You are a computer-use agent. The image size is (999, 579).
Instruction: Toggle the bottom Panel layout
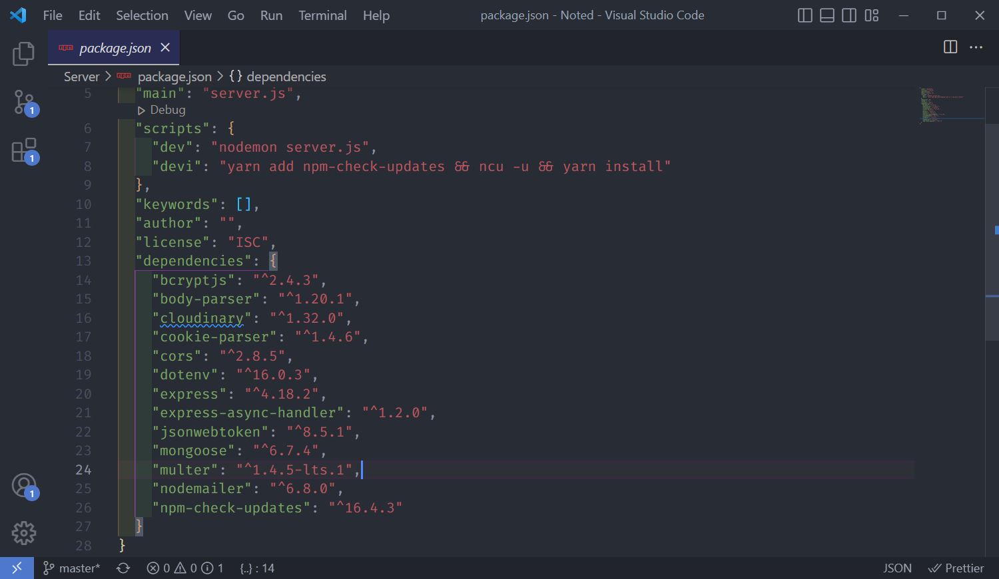coord(827,15)
